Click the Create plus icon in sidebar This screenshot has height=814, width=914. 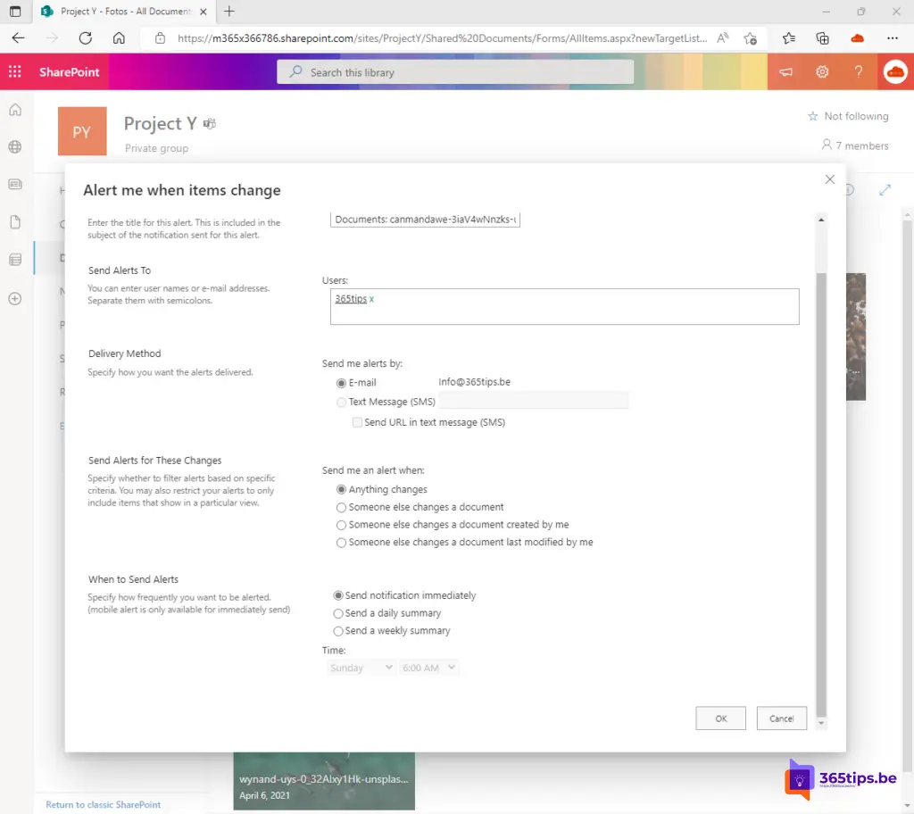[x=15, y=299]
